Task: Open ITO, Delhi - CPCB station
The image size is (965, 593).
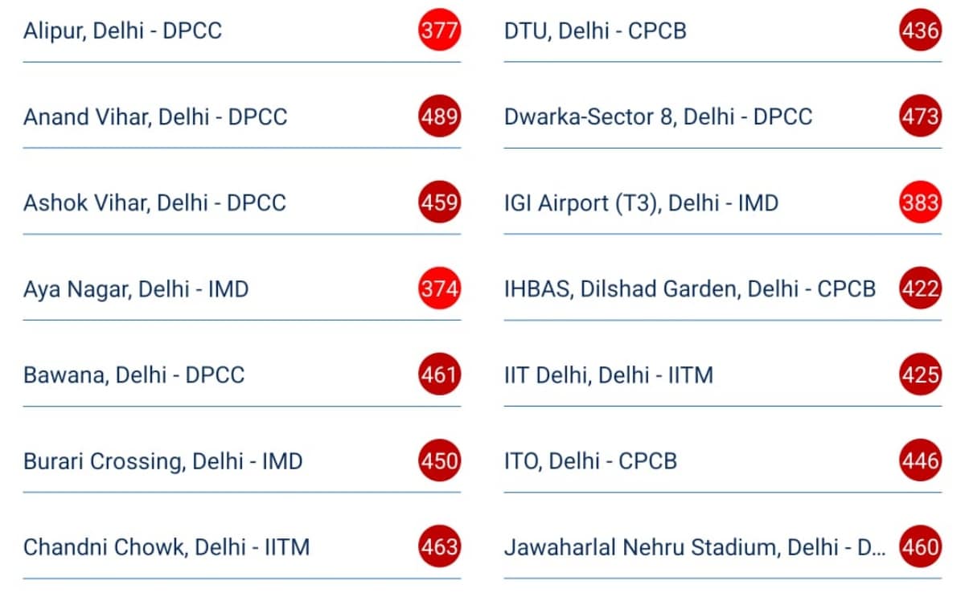Action: (590, 461)
